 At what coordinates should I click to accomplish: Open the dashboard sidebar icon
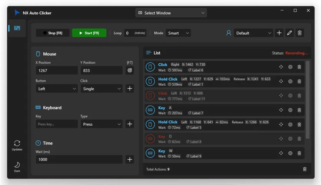click(x=17, y=28)
